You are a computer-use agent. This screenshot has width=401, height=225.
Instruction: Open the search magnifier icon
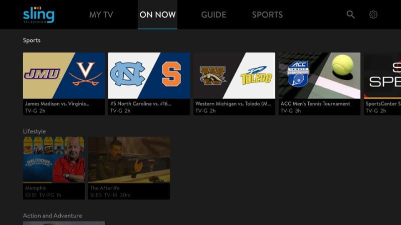(350, 14)
